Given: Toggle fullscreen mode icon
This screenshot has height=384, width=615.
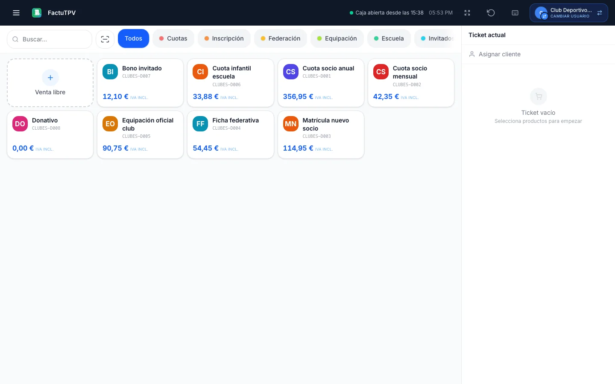Looking at the screenshot, I should 467,13.
